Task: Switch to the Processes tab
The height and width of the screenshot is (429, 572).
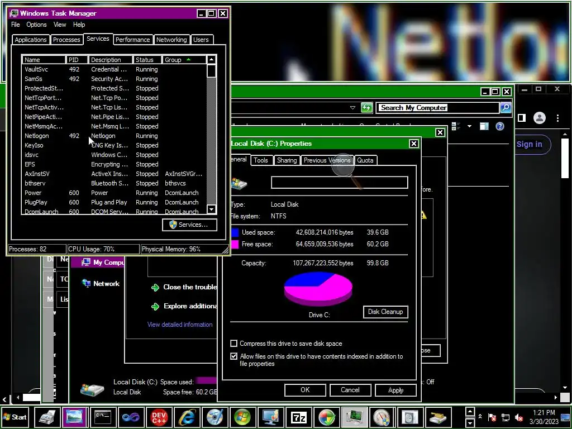Action: click(x=66, y=40)
